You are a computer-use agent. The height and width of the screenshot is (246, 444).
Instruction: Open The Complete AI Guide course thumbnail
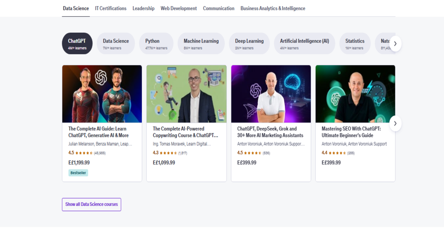pyautogui.click(x=102, y=94)
